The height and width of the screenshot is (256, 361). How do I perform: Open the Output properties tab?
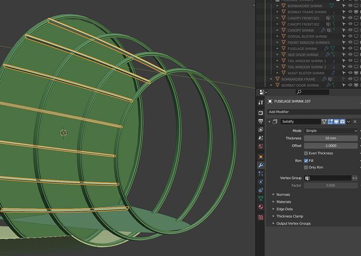[261, 121]
